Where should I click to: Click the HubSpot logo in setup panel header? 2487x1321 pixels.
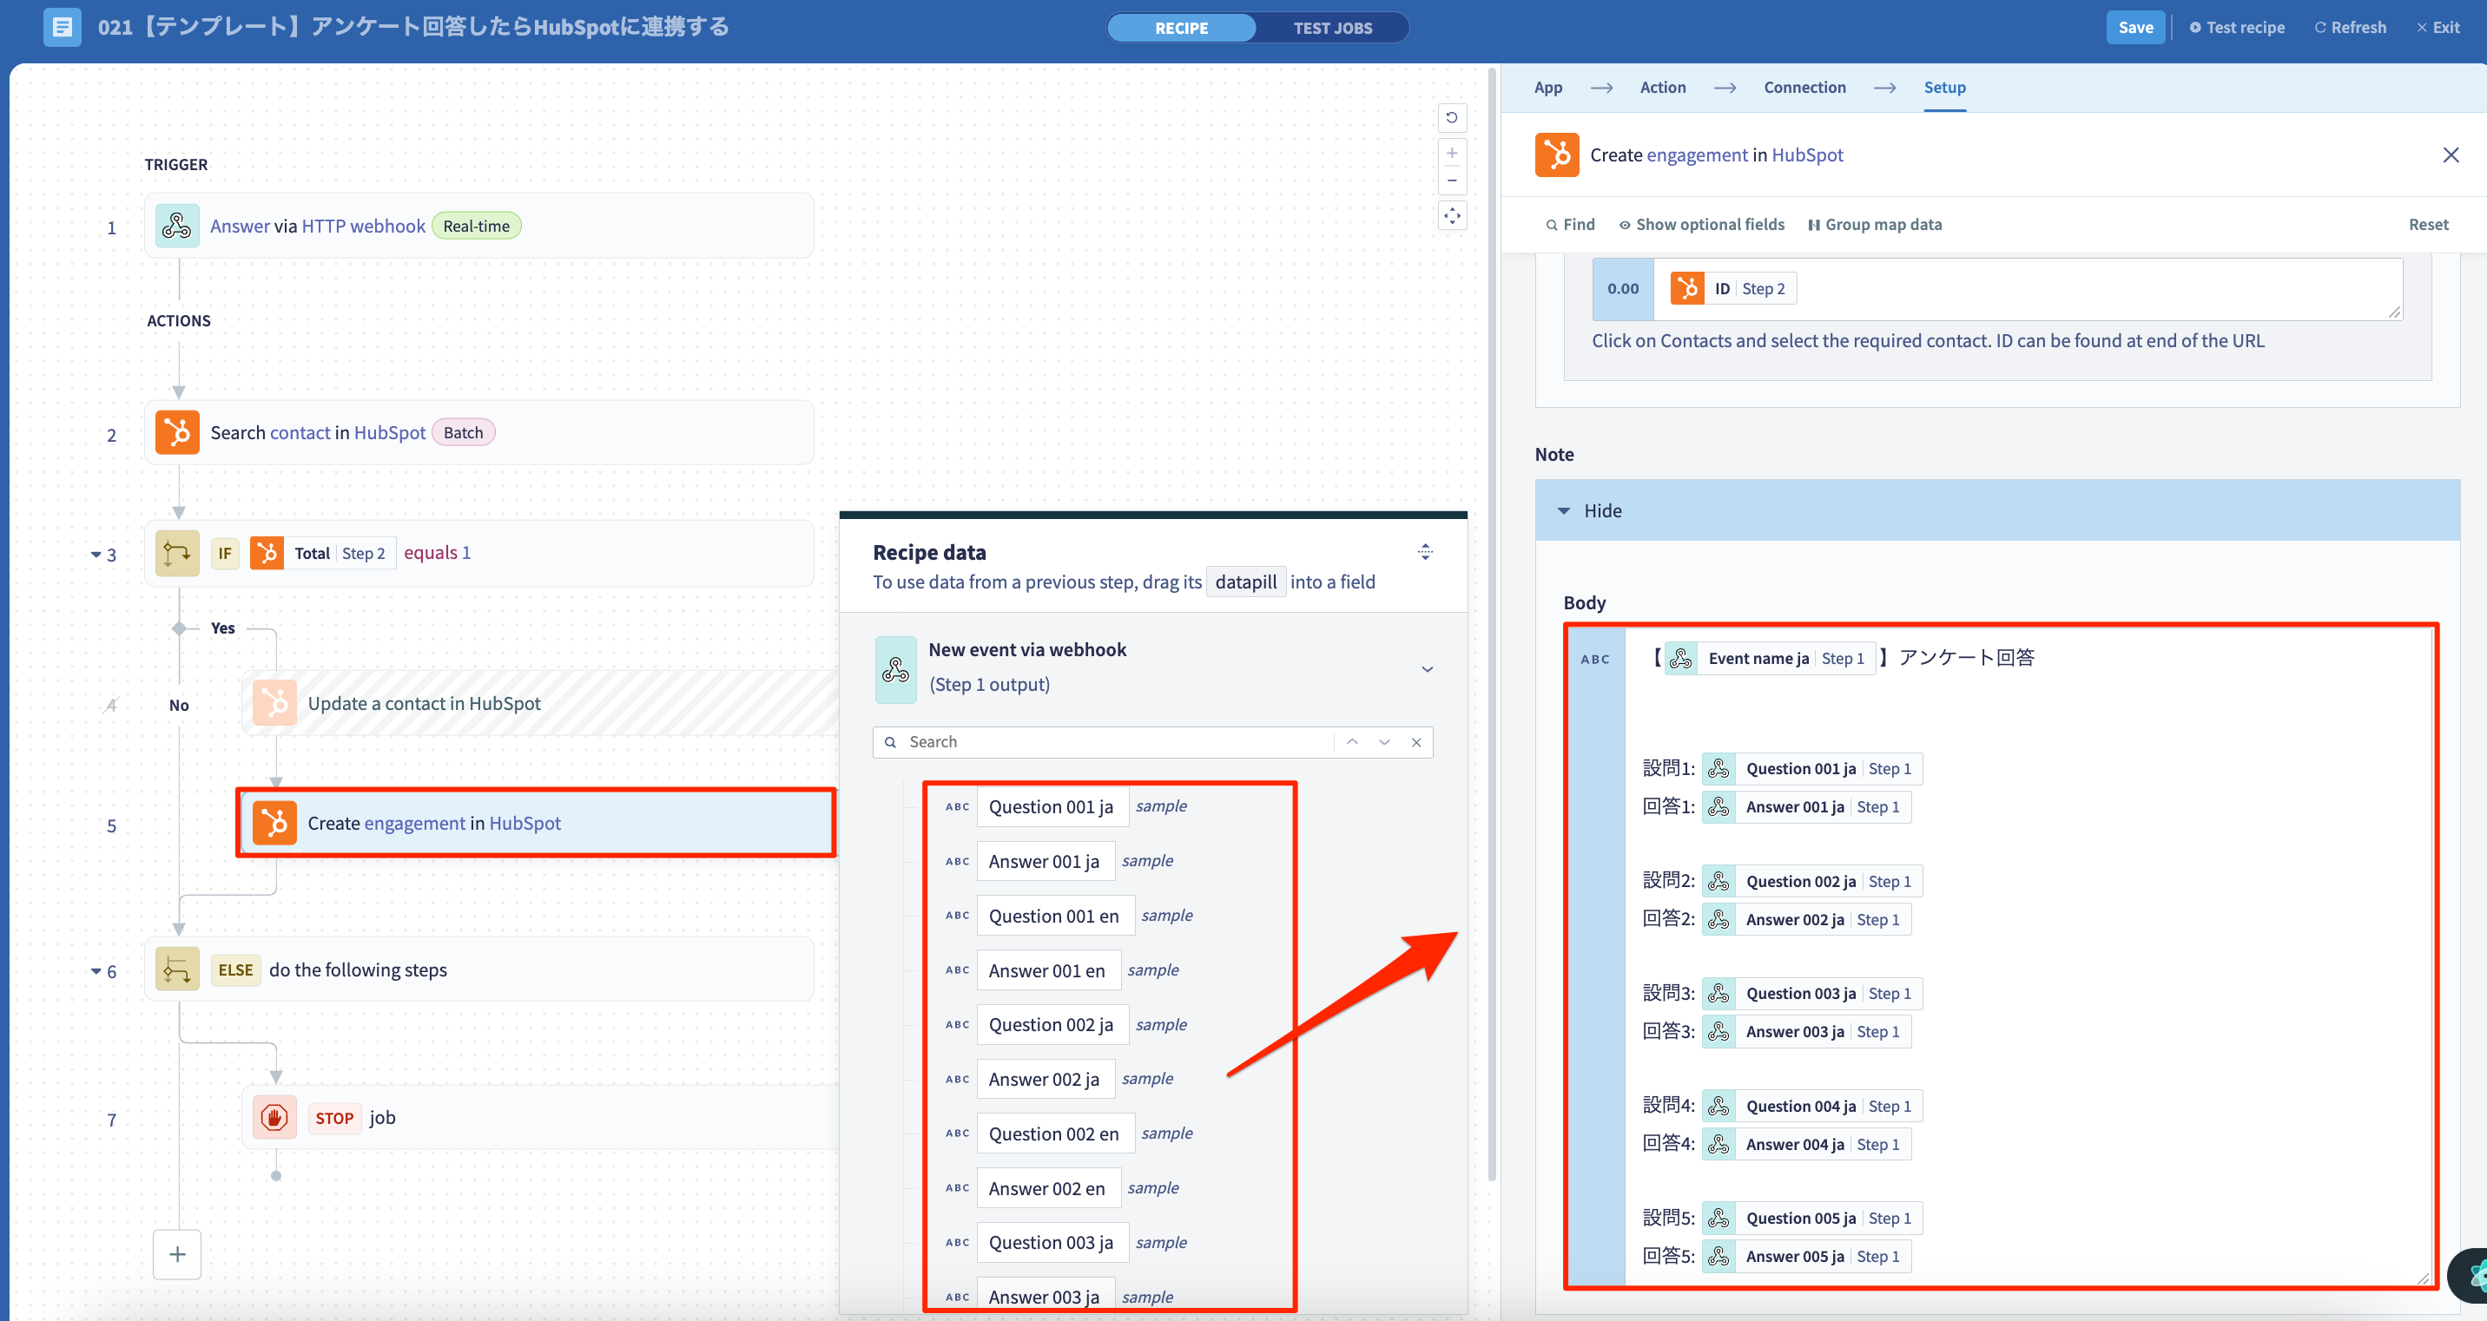tap(1556, 155)
